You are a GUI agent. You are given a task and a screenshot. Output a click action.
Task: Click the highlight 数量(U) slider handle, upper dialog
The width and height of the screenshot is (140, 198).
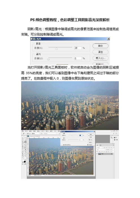pyautogui.click(x=48, y=59)
